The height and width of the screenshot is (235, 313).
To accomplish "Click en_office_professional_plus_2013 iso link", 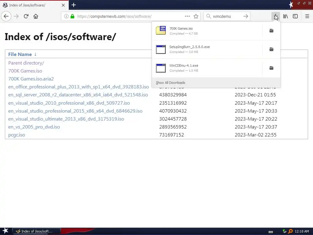I will coord(79,87).
